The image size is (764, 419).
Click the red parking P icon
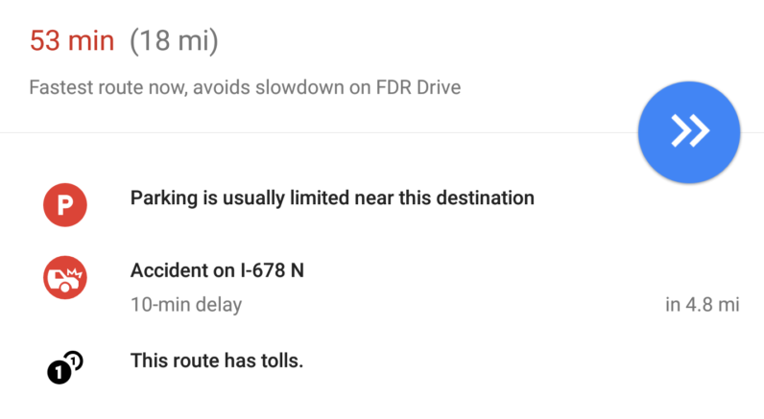[65, 203]
